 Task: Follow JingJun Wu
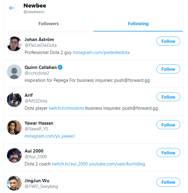coord(168,182)
